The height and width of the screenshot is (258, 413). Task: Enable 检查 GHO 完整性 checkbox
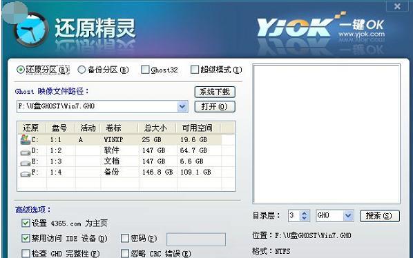26,254
